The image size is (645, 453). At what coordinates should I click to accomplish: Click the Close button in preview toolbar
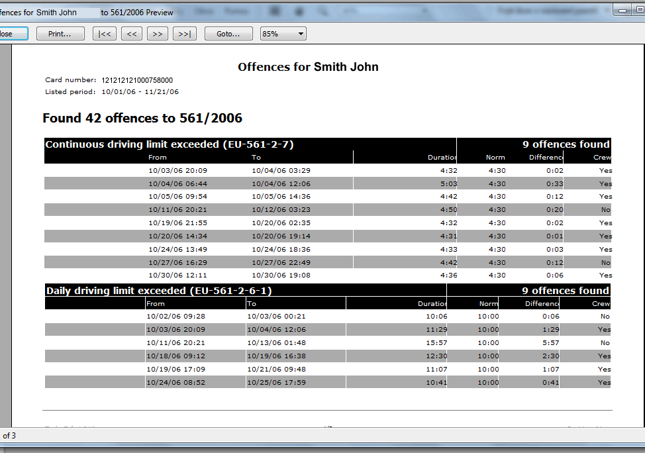13,34
